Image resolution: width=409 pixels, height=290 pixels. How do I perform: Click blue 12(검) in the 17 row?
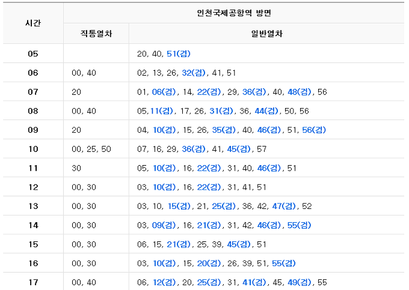point(164,282)
